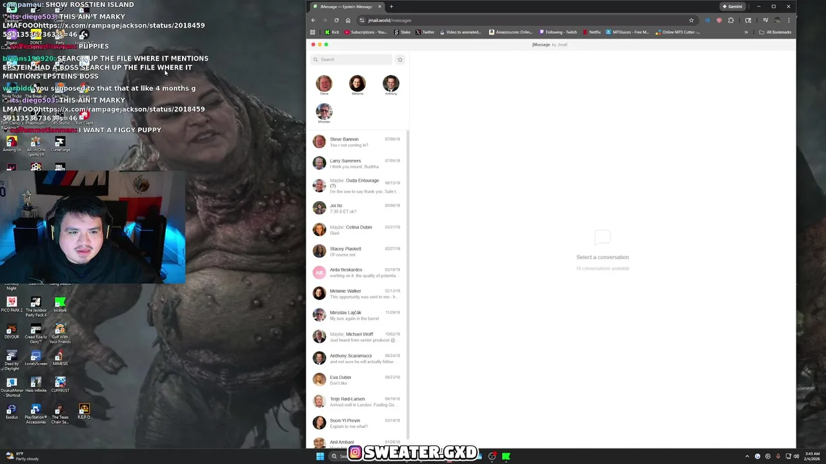Open the Stacey Plaskett conversation
826x464 pixels.
click(x=357, y=251)
